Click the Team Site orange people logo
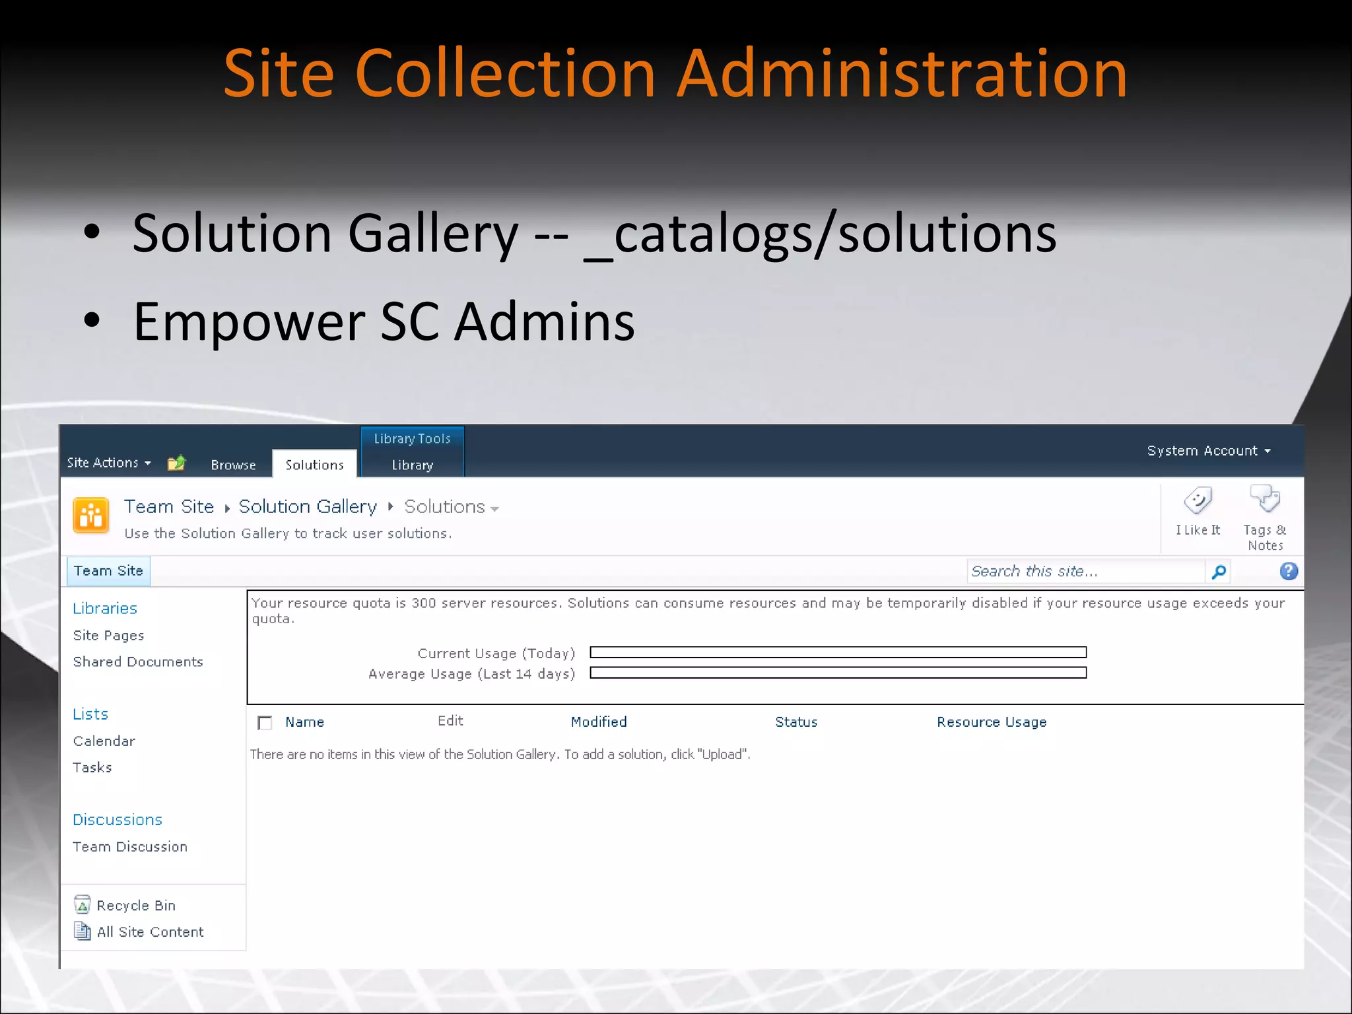The height and width of the screenshot is (1014, 1352). [x=90, y=516]
